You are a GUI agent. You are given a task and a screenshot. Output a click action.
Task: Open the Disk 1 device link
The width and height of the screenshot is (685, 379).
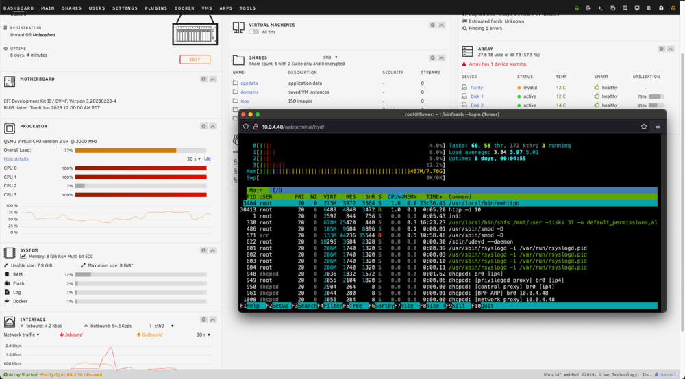[x=477, y=96]
